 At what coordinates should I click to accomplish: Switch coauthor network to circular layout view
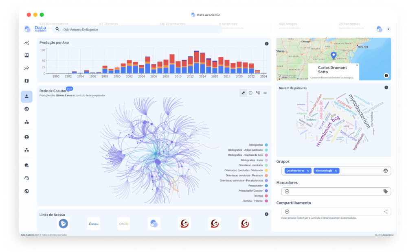tap(250, 93)
